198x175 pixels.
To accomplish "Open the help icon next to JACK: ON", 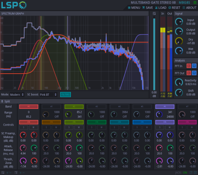I will pyautogui.click(x=191, y=173).
